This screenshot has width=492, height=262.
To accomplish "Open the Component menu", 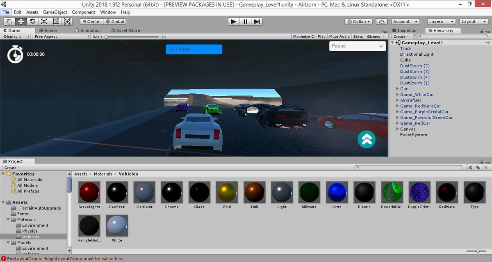I will pos(84,12).
